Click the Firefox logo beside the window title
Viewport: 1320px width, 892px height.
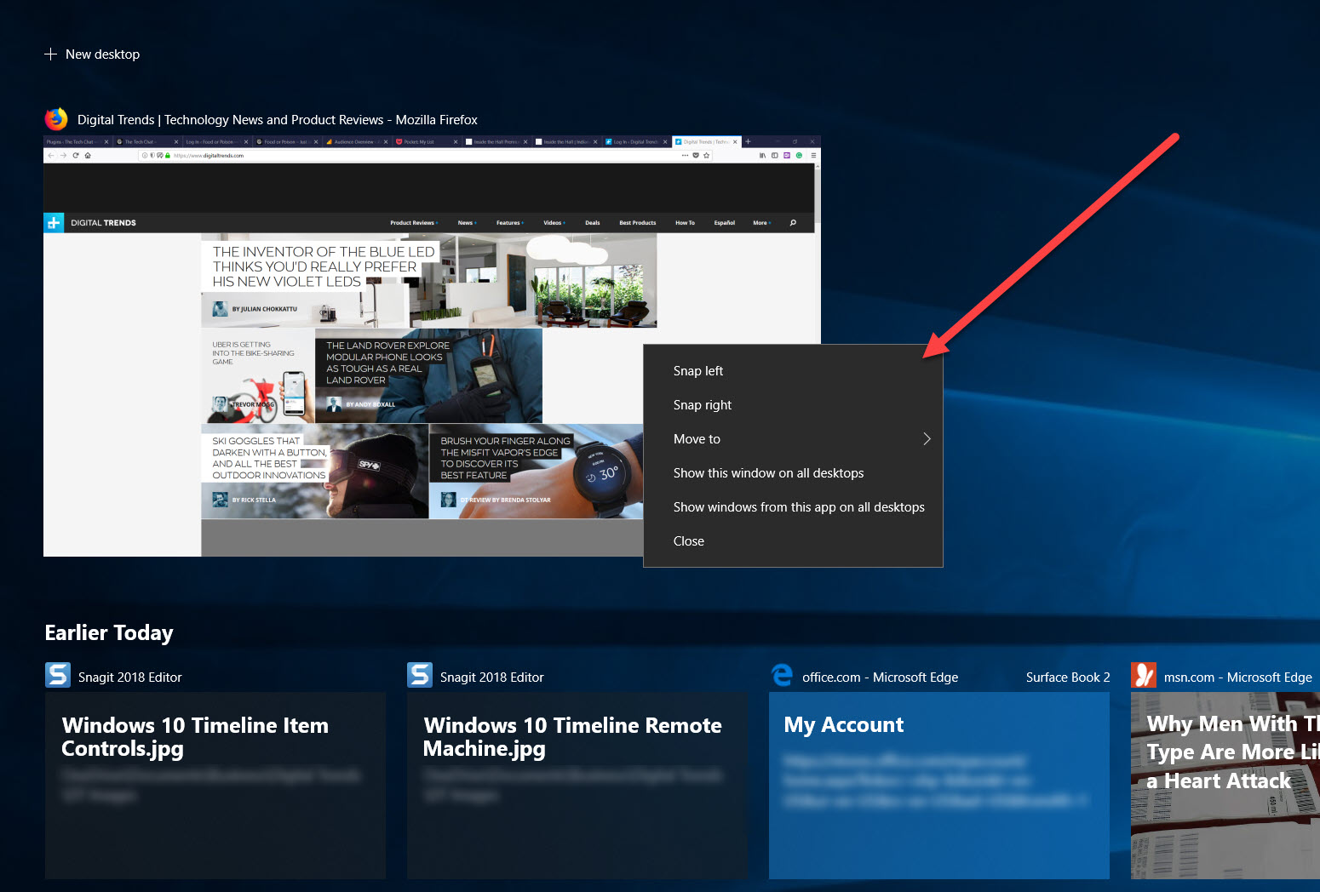coord(56,119)
